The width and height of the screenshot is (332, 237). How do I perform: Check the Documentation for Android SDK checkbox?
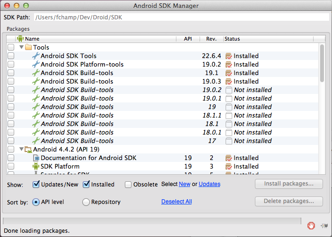(x=11, y=158)
